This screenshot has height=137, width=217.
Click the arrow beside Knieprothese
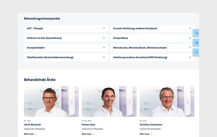point(190,38)
